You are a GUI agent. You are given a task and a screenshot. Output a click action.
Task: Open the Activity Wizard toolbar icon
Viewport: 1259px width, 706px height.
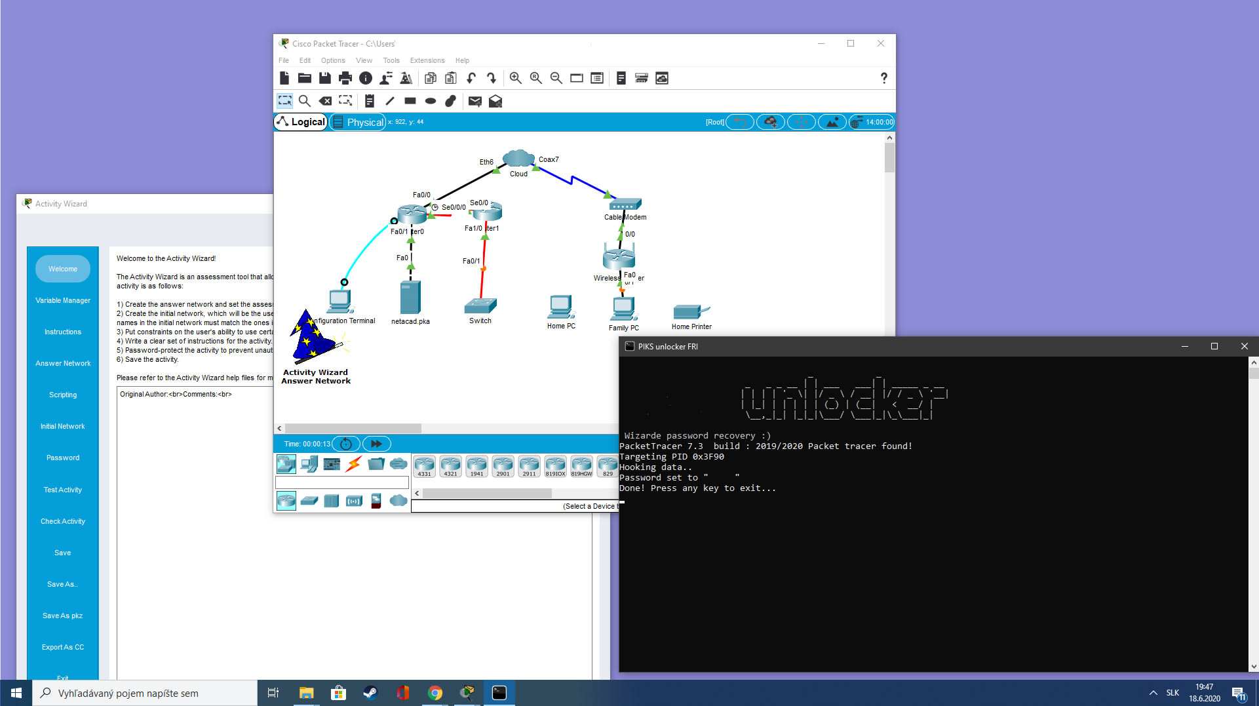(x=406, y=78)
